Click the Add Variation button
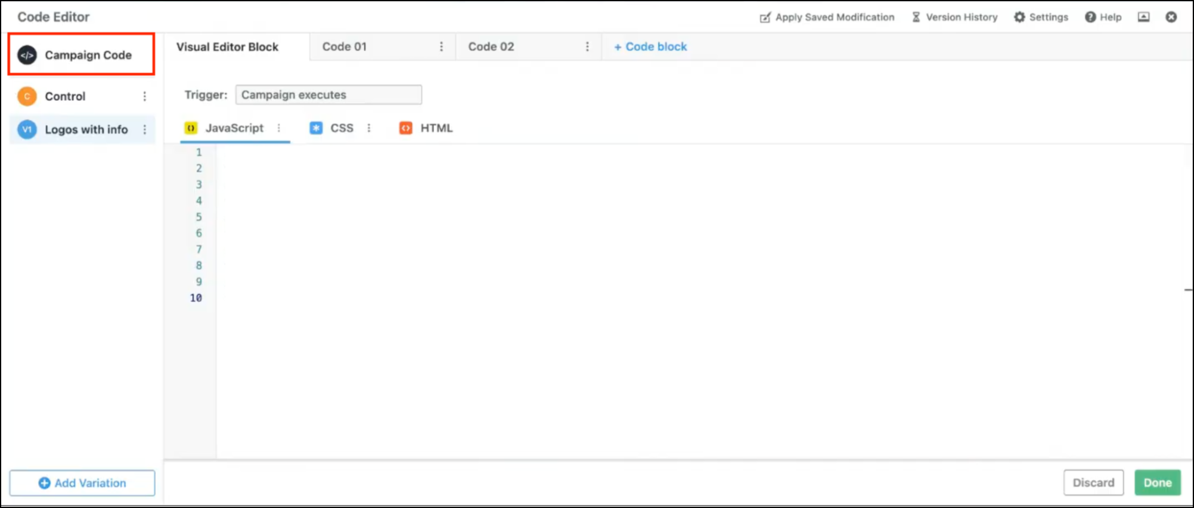 [x=82, y=483]
